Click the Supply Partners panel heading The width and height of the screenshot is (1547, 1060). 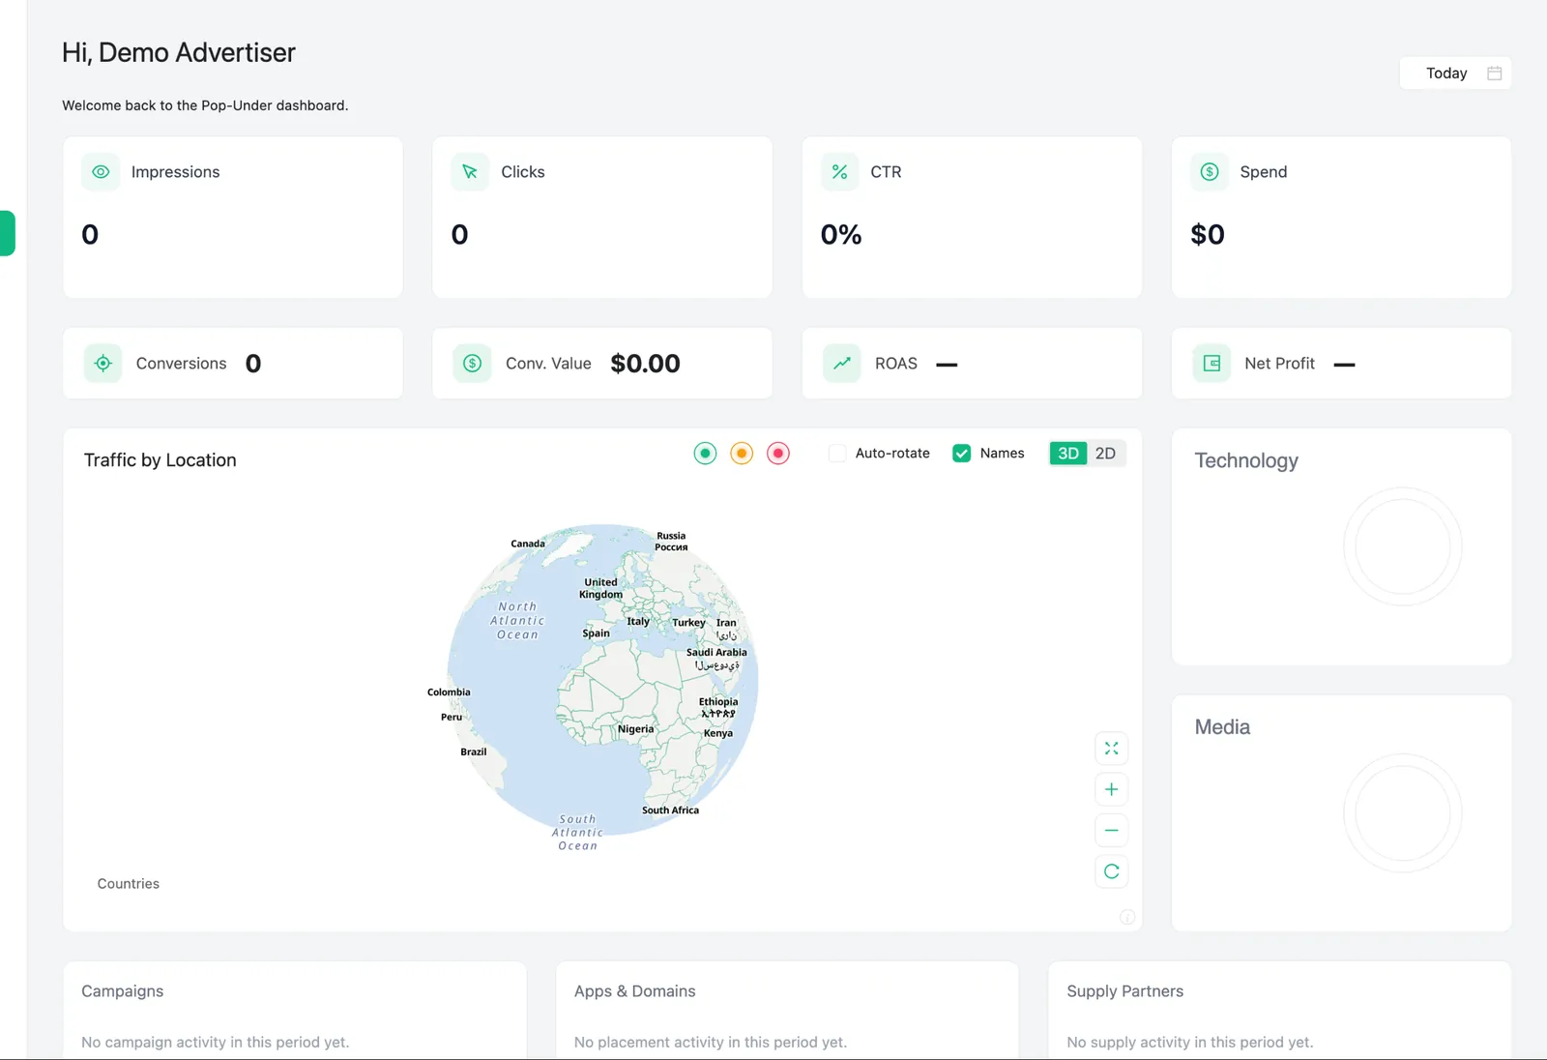(x=1125, y=991)
